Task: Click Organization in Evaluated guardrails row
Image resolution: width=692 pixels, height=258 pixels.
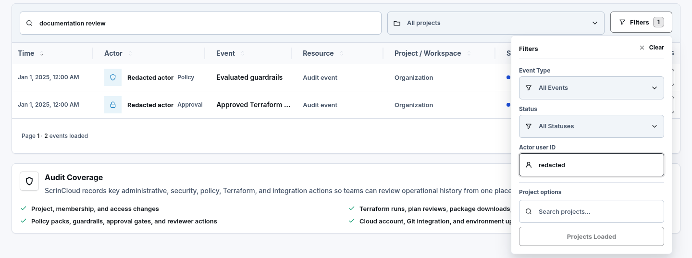Action: pyautogui.click(x=414, y=78)
